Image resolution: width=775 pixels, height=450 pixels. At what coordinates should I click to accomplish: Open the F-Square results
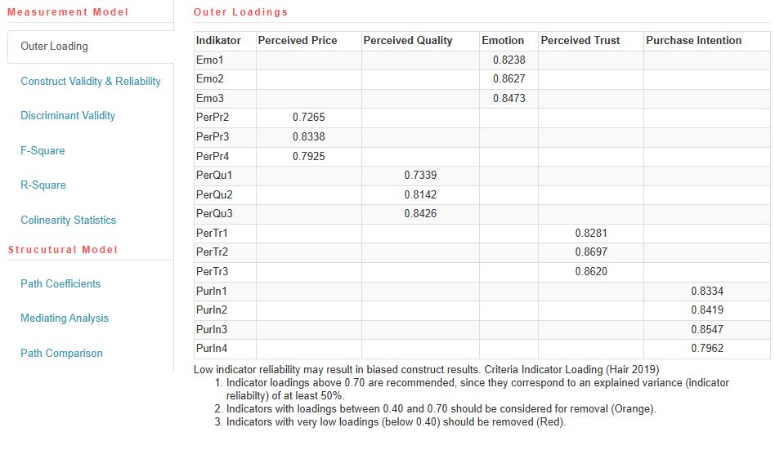point(43,150)
